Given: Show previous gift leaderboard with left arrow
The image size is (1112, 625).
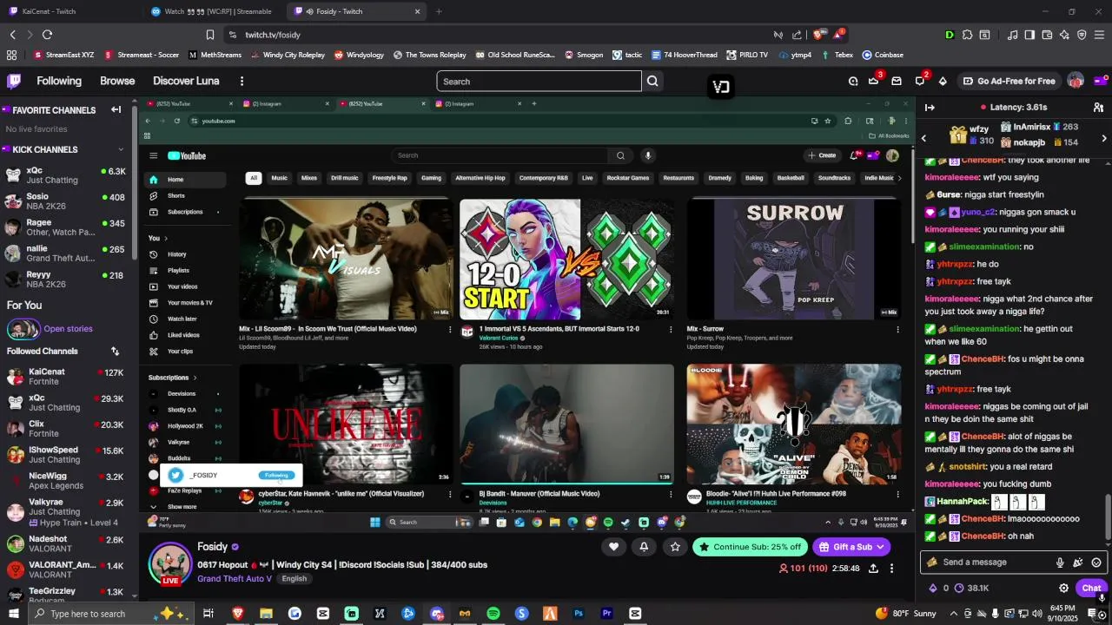Looking at the screenshot, I should click(x=923, y=139).
